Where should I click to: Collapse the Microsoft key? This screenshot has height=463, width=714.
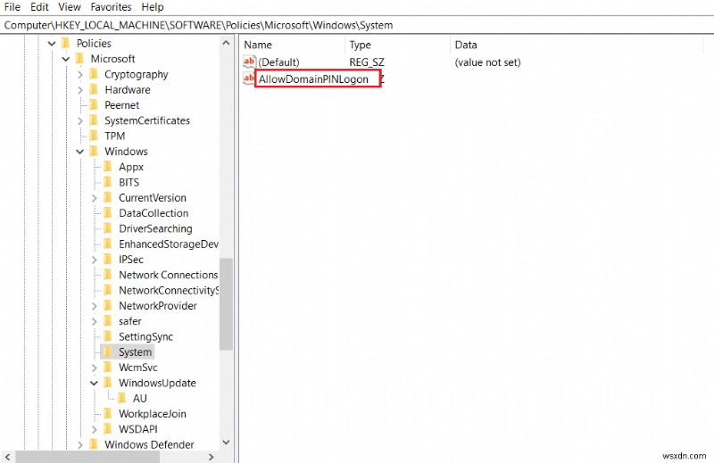[66, 59]
